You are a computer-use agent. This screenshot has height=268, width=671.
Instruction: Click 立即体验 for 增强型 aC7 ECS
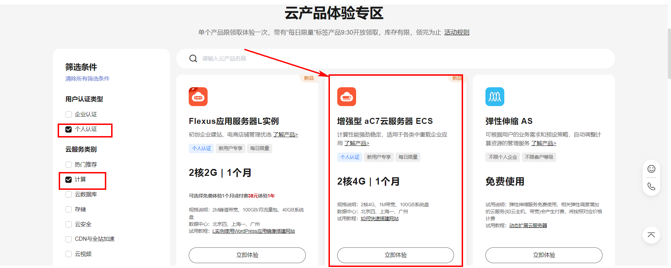[x=395, y=255]
